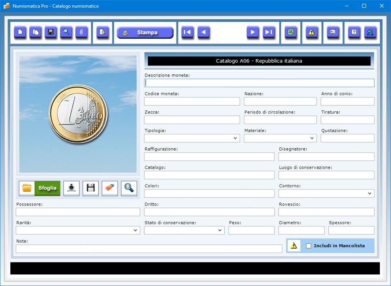The image size is (391, 286).
Task: Focus the Raffigurazione field
Action: coord(209,157)
